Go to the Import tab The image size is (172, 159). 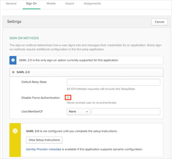(70, 4)
